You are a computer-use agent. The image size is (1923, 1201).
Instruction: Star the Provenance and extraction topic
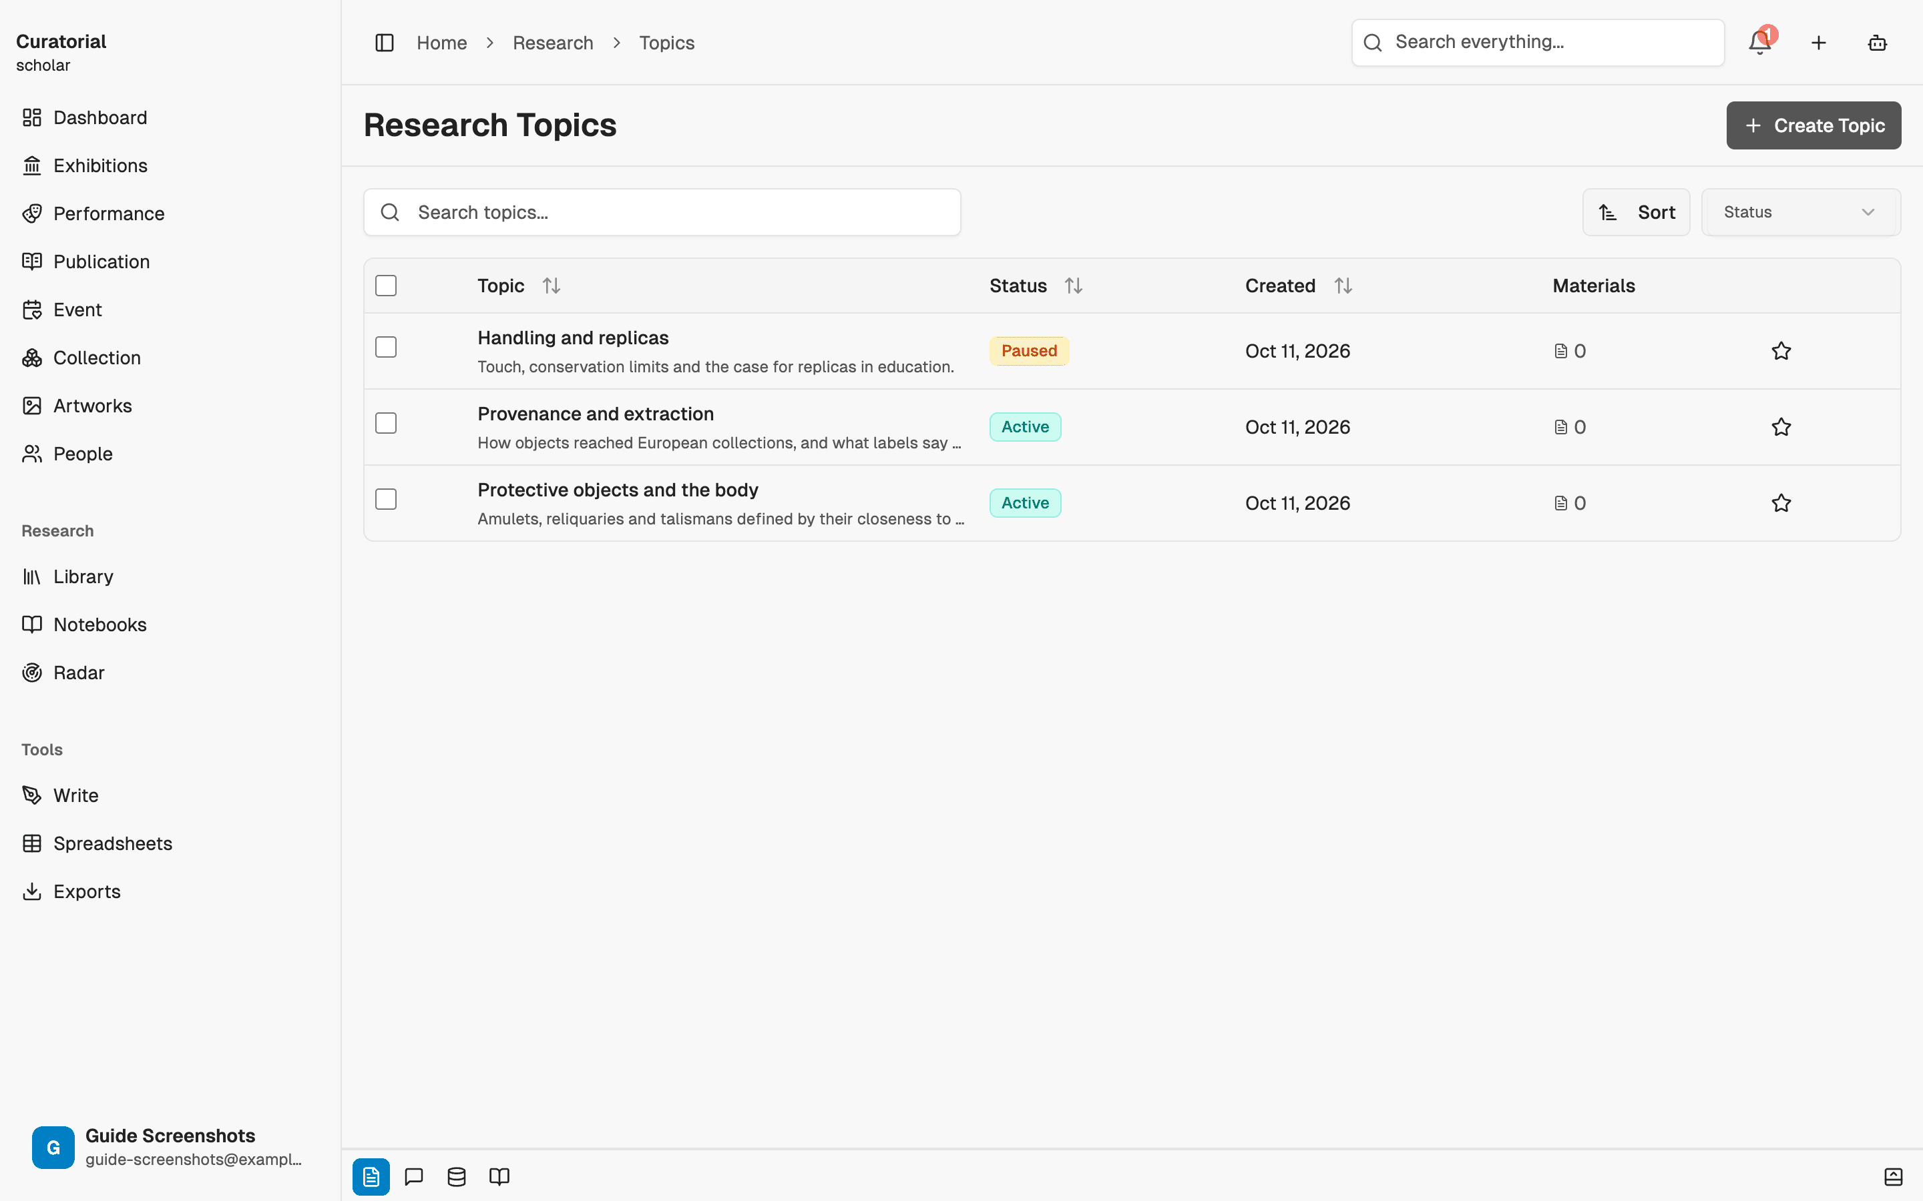(1781, 427)
